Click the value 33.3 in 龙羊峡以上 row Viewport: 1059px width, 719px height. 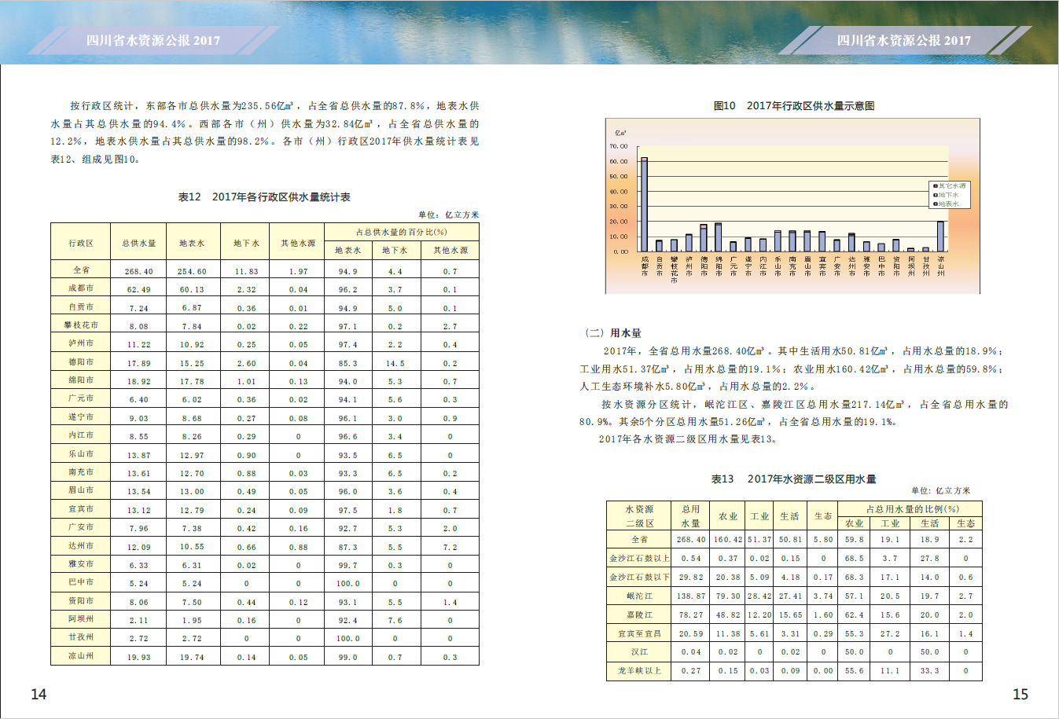coord(930,671)
